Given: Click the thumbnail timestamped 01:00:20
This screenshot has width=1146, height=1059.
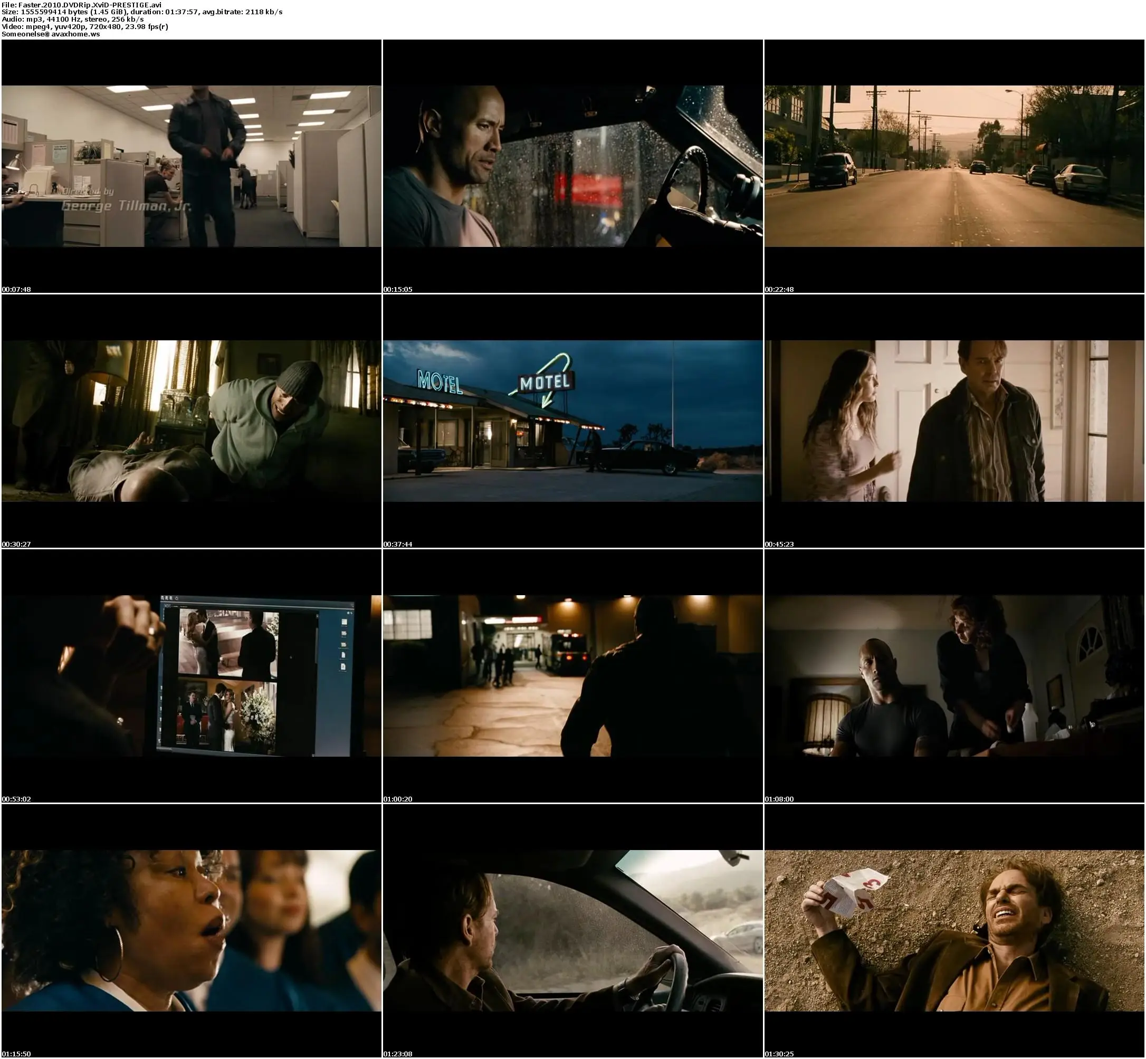Looking at the screenshot, I should 573,676.
